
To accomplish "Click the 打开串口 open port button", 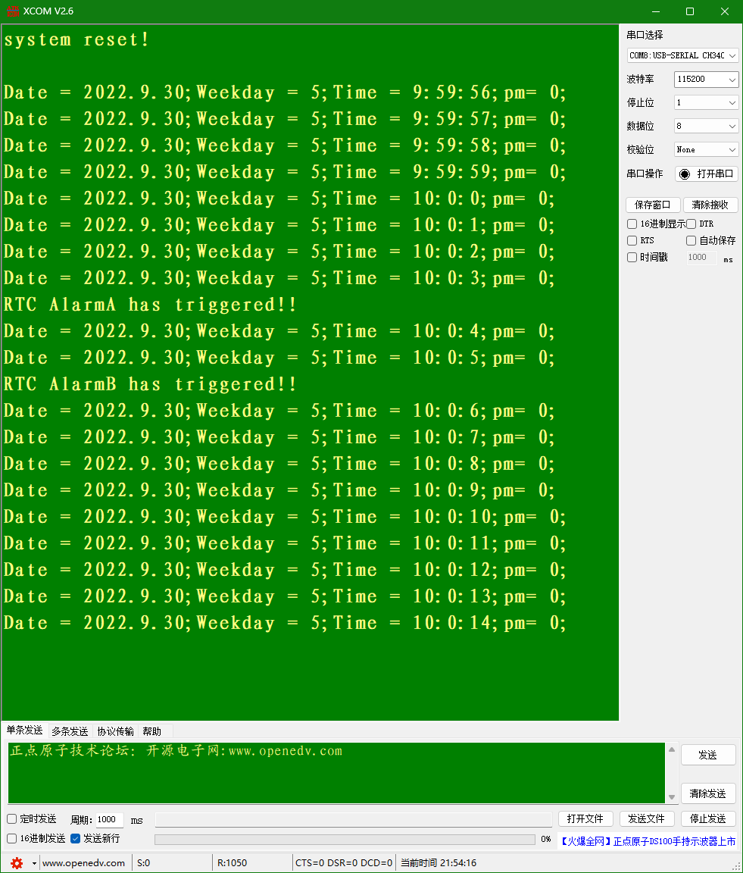I will (707, 174).
